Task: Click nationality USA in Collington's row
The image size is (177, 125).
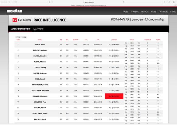Action: point(67,85)
